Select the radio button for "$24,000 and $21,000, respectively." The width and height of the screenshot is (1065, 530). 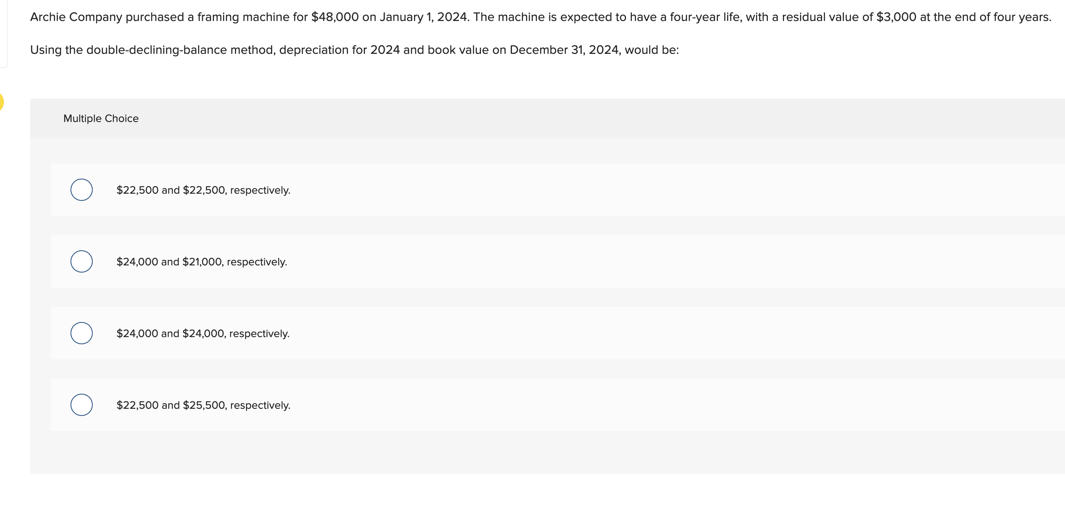coord(82,261)
